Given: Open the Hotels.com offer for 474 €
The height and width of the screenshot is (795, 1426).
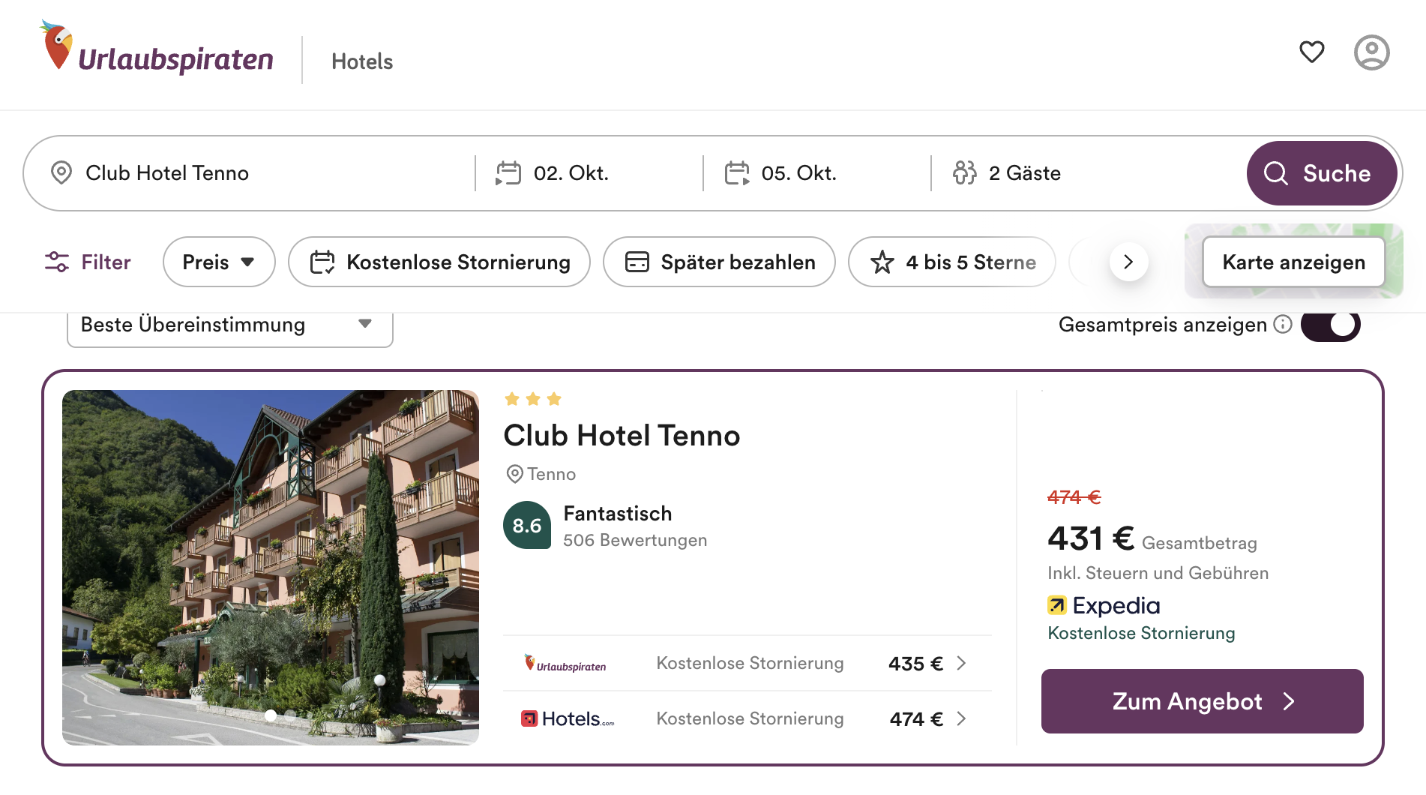Looking at the screenshot, I should tap(747, 718).
